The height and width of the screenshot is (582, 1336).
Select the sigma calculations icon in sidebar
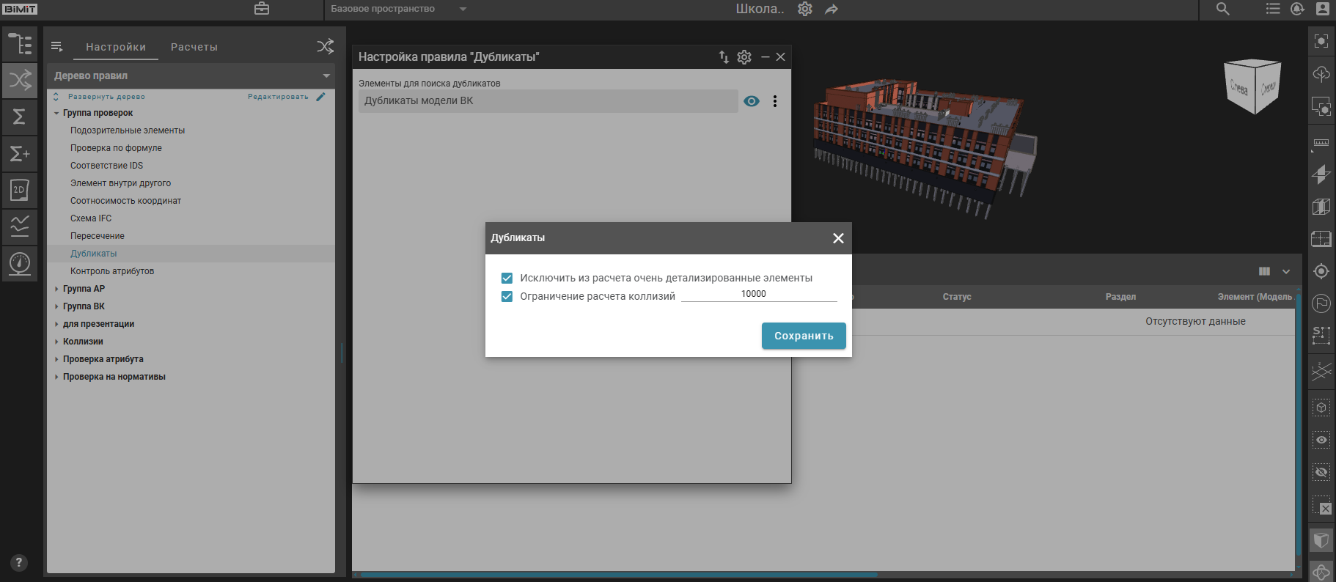(x=20, y=117)
